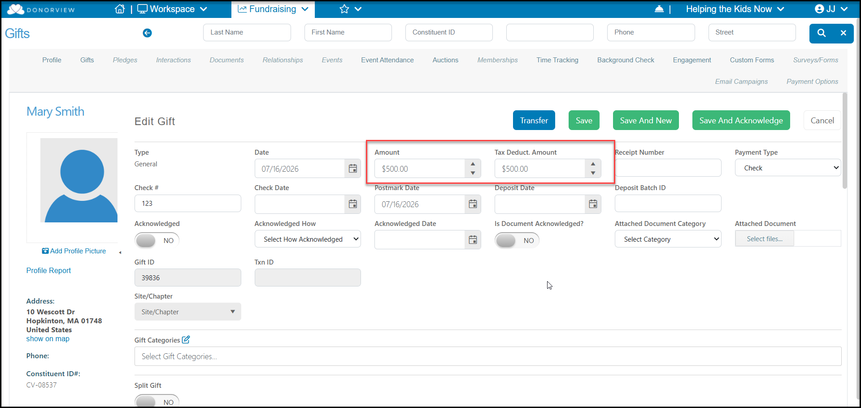Click the home icon in the top bar
The height and width of the screenshot is (408, 861).
pyautogui.click(x=120, y=9)
